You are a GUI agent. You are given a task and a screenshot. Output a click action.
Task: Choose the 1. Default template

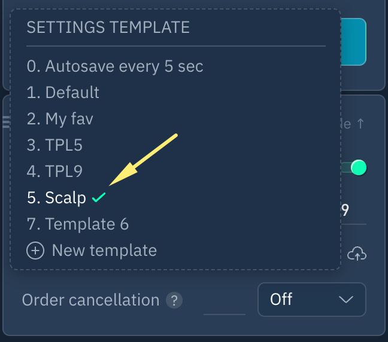63,93
